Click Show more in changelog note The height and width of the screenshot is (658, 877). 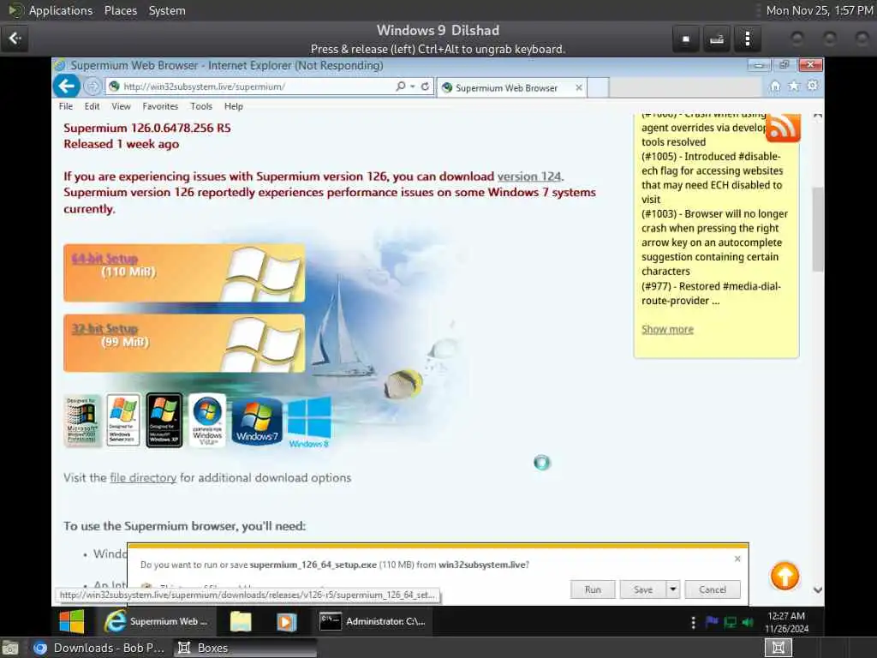tap(667, 329)
